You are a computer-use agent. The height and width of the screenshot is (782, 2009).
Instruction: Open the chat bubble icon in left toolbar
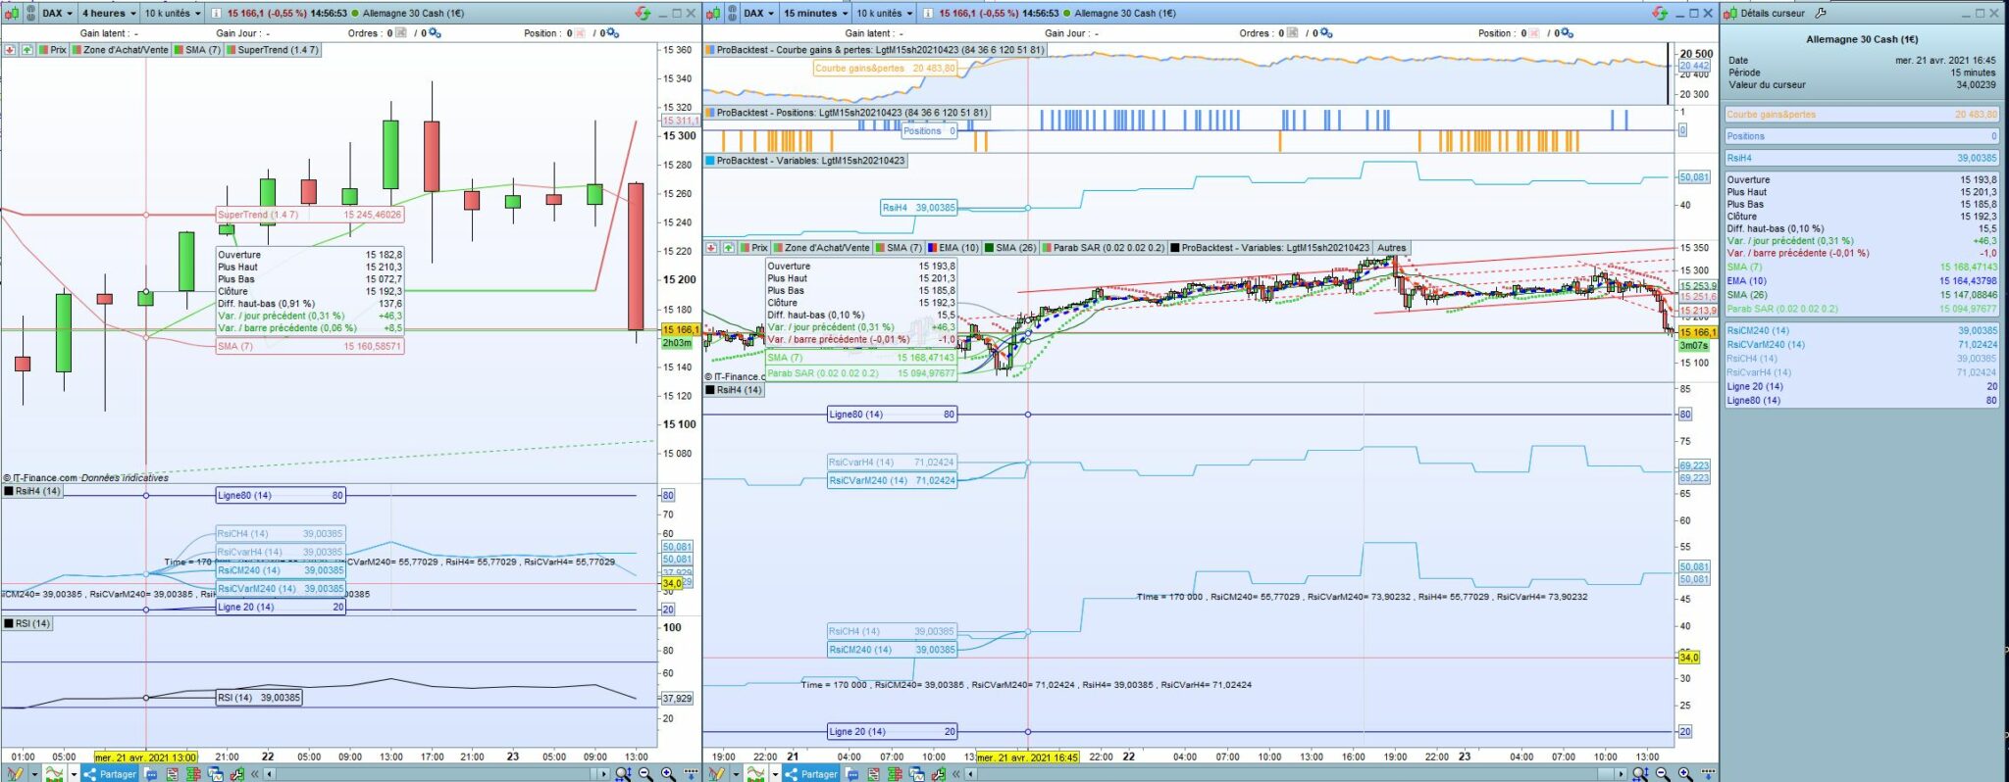point(151,774)
